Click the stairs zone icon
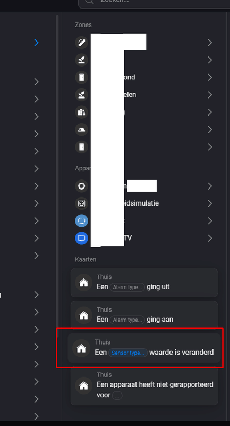Image resolution: width=230 pixels, height=426 pixels. (82, 43)
